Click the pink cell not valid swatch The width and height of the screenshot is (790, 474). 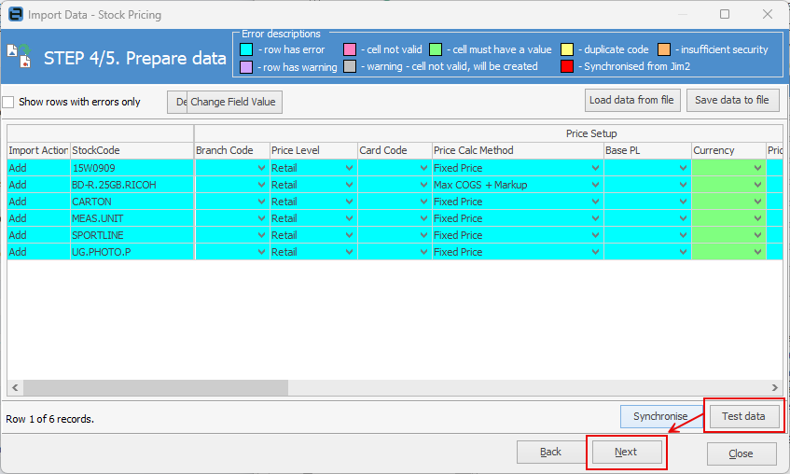pyautogui.click(x=350, y=49)
